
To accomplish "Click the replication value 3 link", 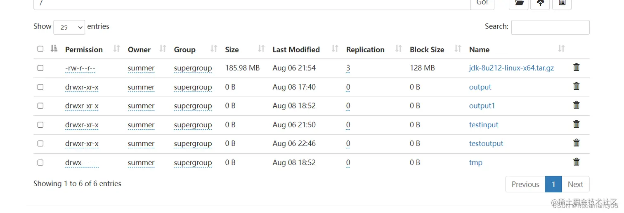I will (348, 68).
